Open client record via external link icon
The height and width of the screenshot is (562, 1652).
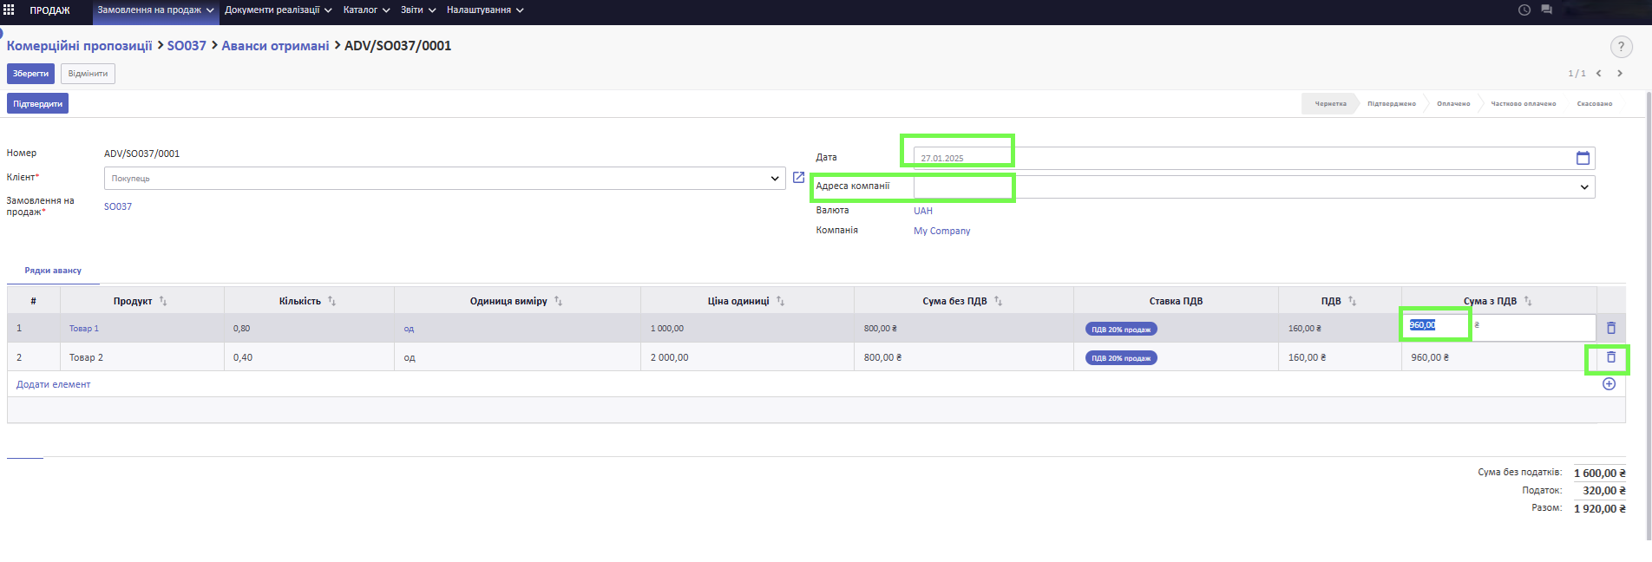798,178
